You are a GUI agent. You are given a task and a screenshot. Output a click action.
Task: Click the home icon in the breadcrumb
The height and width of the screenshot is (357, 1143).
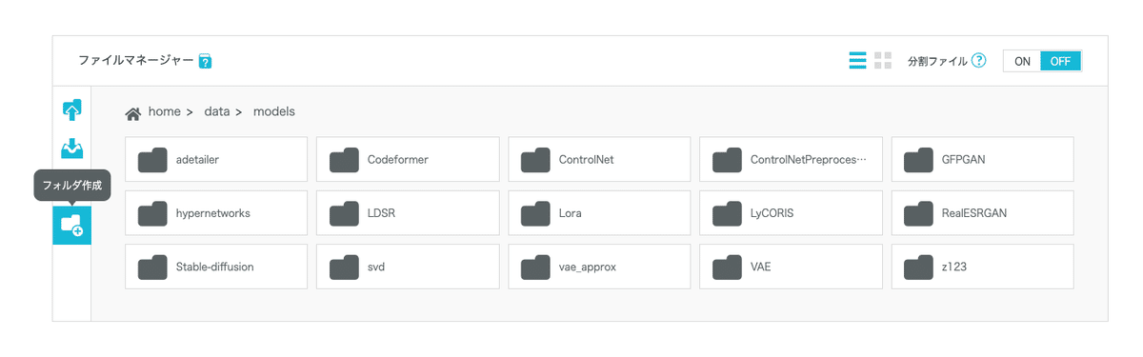tap(134, 112)
